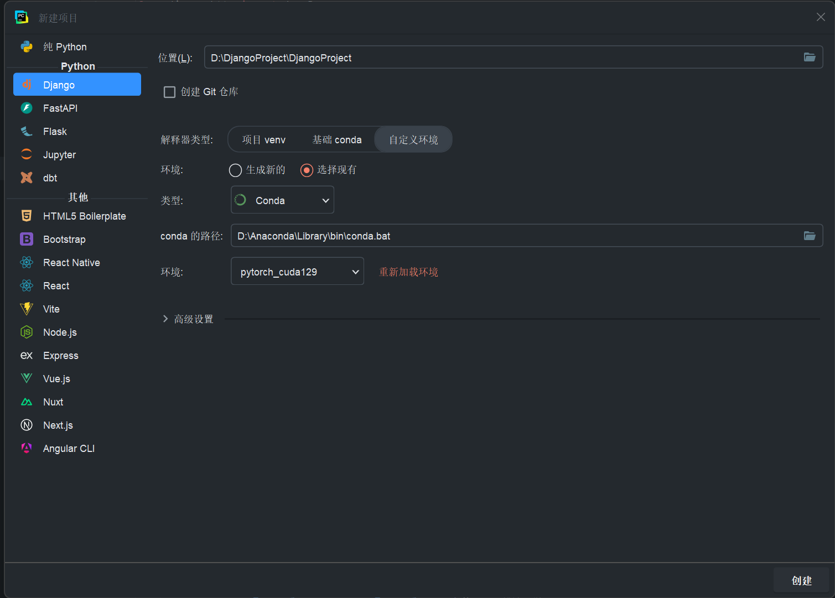Click the Vue.js icon
835x598 pixels.
27,378
